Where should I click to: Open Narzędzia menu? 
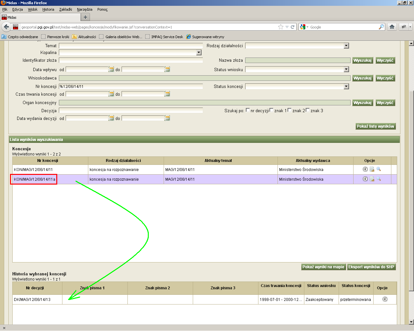[x=85, y=9]
